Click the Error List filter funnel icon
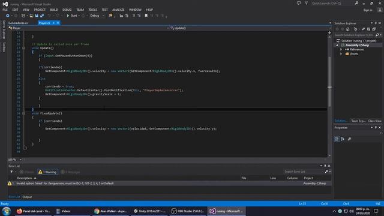The height and width of the screenshot is (216, 384). coord(11,172)
